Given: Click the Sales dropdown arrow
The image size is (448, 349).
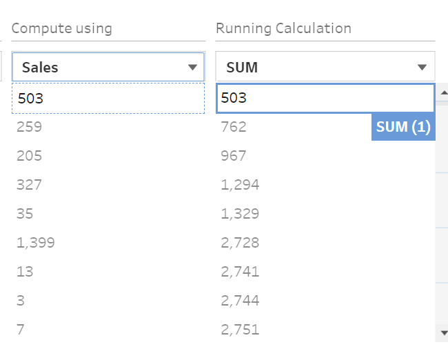Looking at the screenshot, I should click(192, 67).
